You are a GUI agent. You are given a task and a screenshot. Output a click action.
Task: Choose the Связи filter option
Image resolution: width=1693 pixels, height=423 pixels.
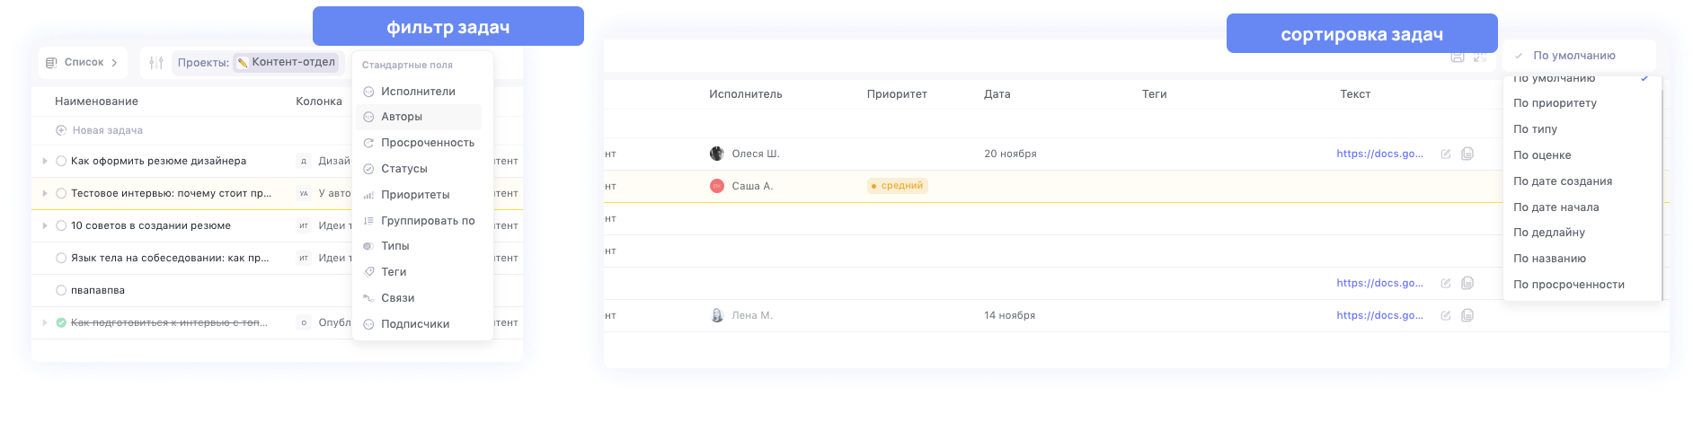[419, 298]
